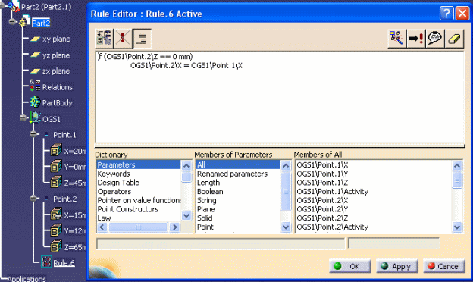
Task: Collapse the Part2 (Part2.1) tree node
Action: (2, 5)
